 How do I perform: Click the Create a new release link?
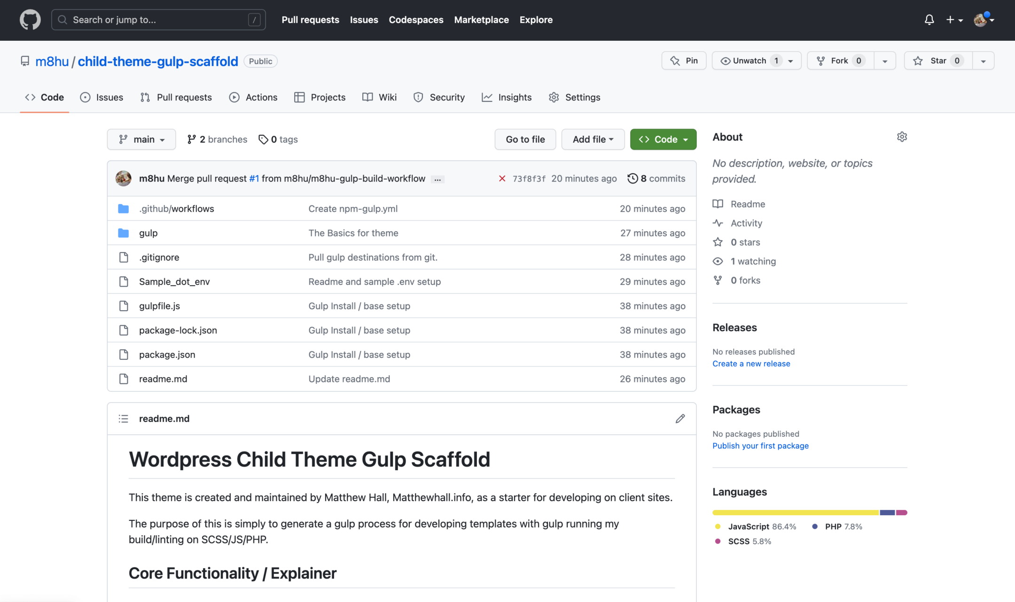(751, 363)
